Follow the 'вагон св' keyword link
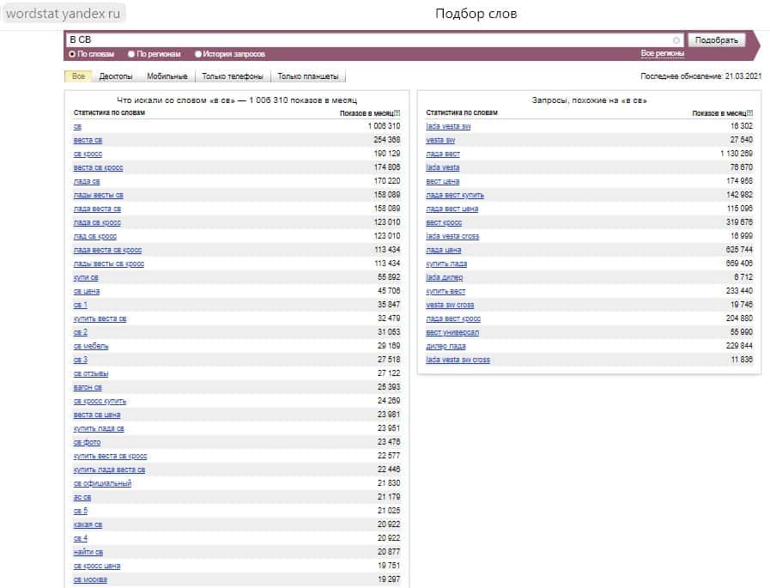 pos(88,387)
